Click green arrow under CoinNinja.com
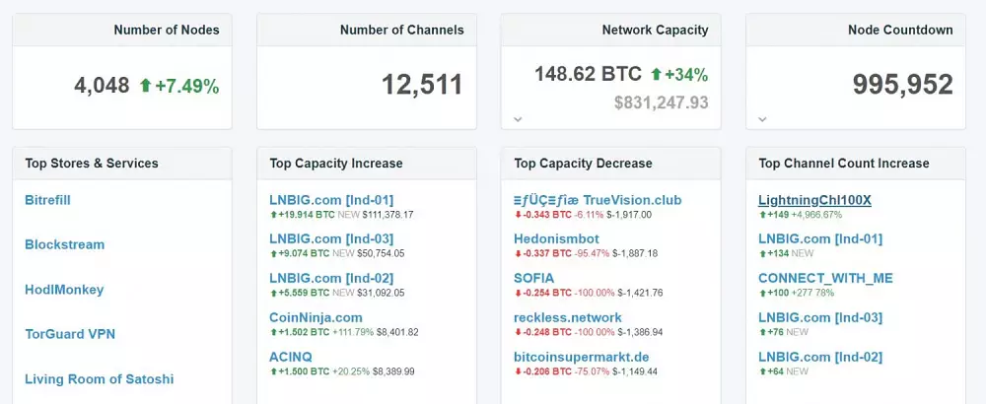 click(x=273, y=332)
